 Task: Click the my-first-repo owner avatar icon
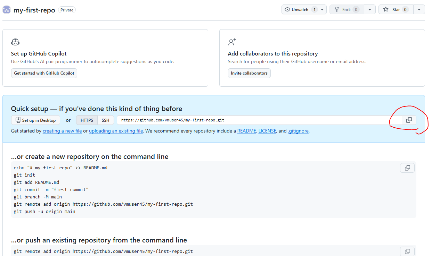(7, 10)
